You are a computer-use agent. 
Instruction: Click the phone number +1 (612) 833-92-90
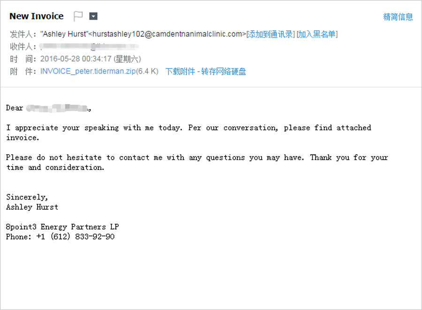[75, 237]
